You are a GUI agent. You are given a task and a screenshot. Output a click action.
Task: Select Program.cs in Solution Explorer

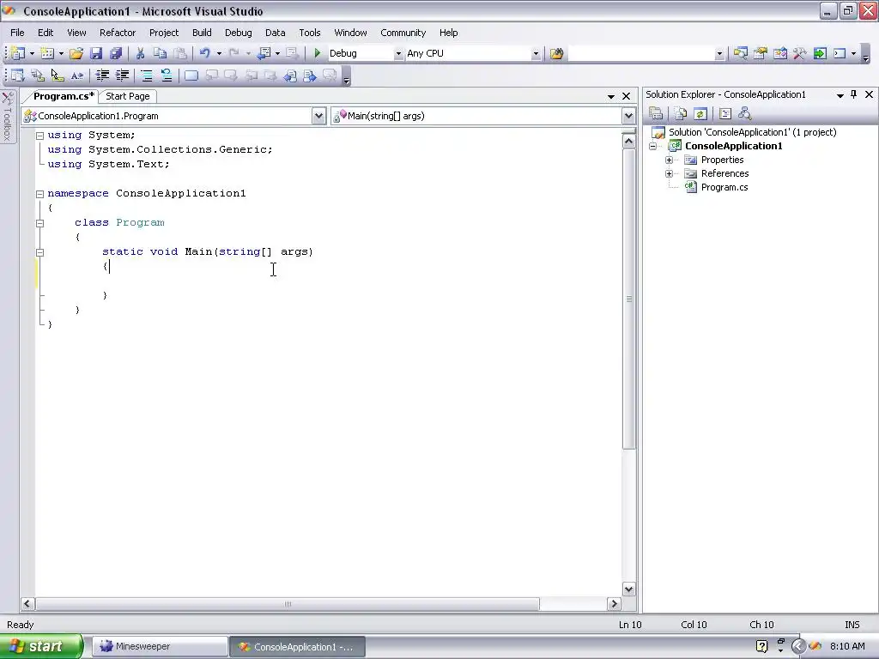click(724, 187)
